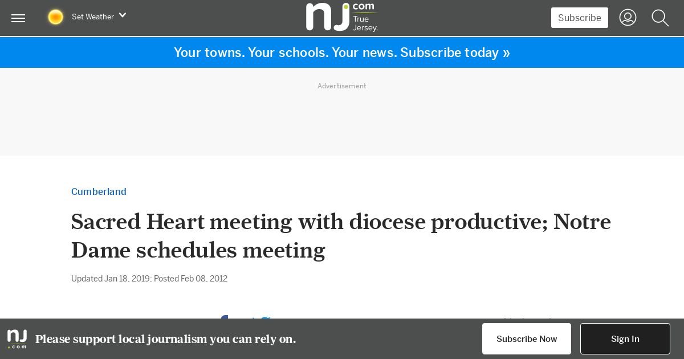Select the Set Weather label
684x359 pixels.
point(93,17)
